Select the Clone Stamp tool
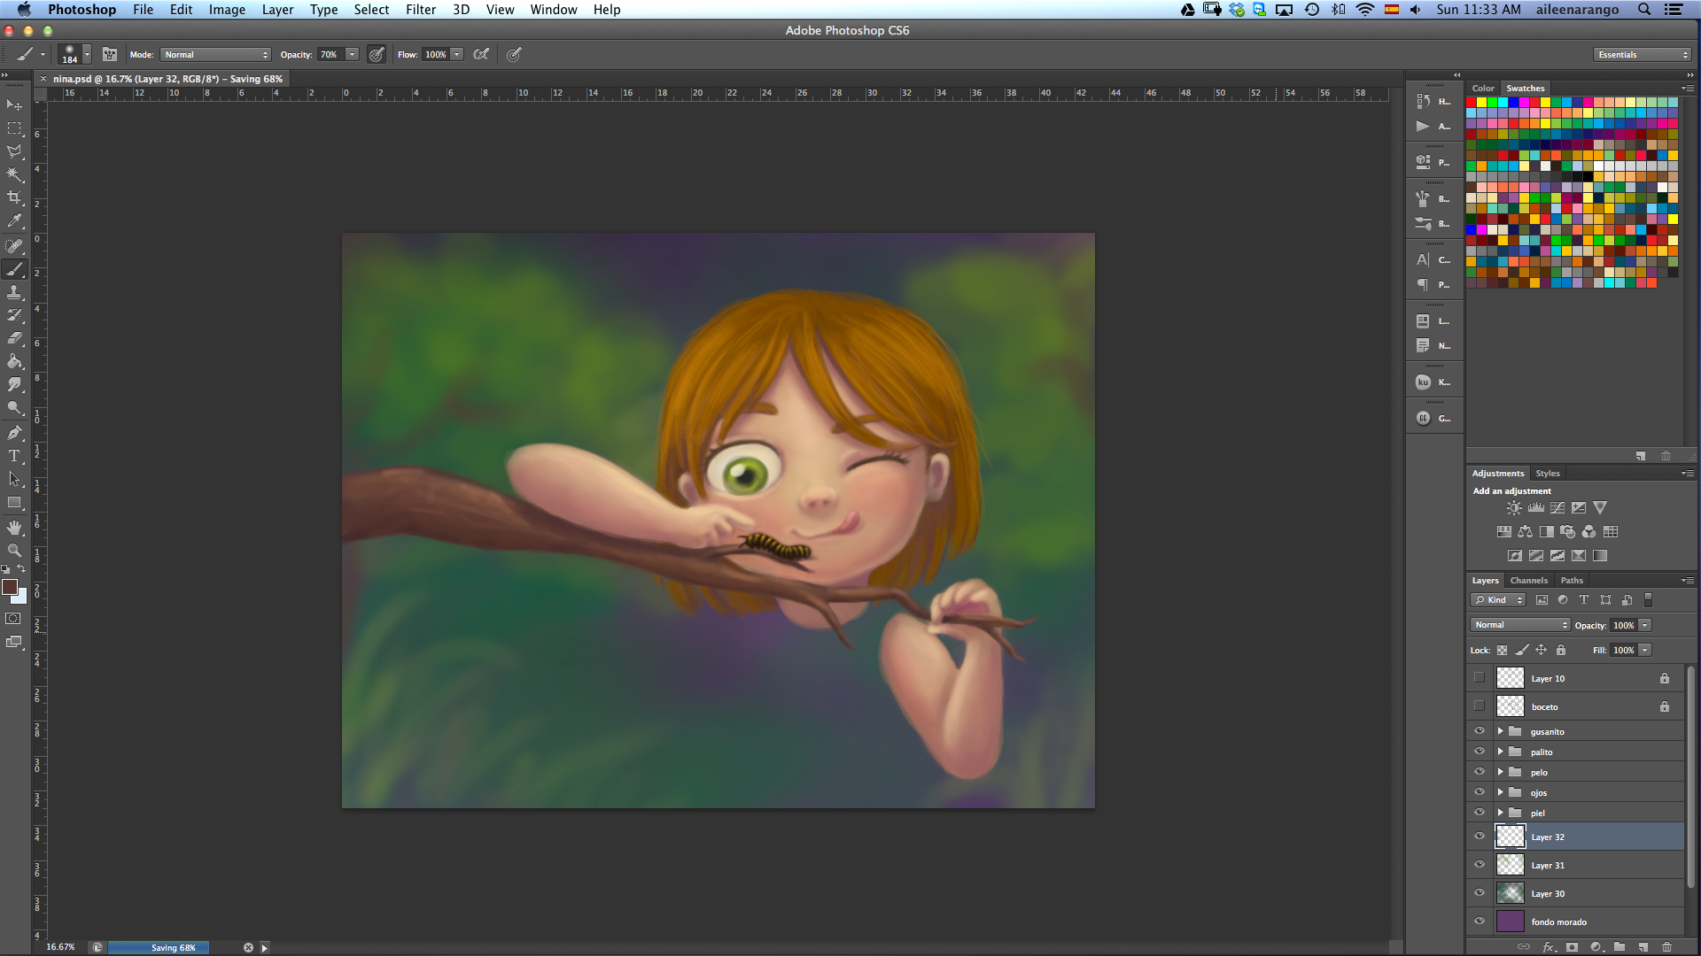This screenshot has height=956, width=1701. (14, 292)
